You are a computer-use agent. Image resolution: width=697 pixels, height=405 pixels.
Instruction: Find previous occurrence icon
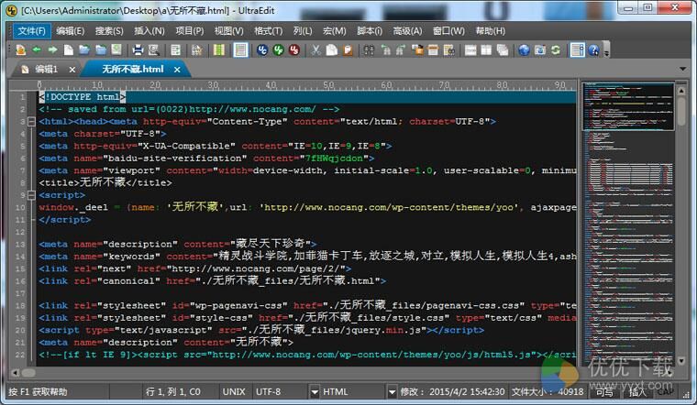pyautogui.click(x=385, y=49)
